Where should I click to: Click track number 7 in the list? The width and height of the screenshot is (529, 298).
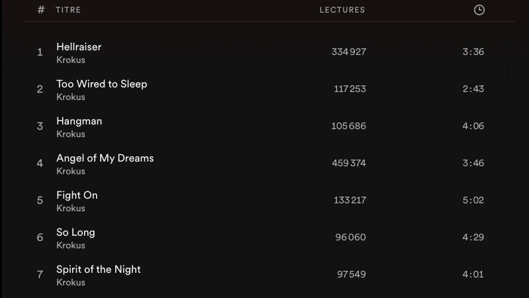40,274
